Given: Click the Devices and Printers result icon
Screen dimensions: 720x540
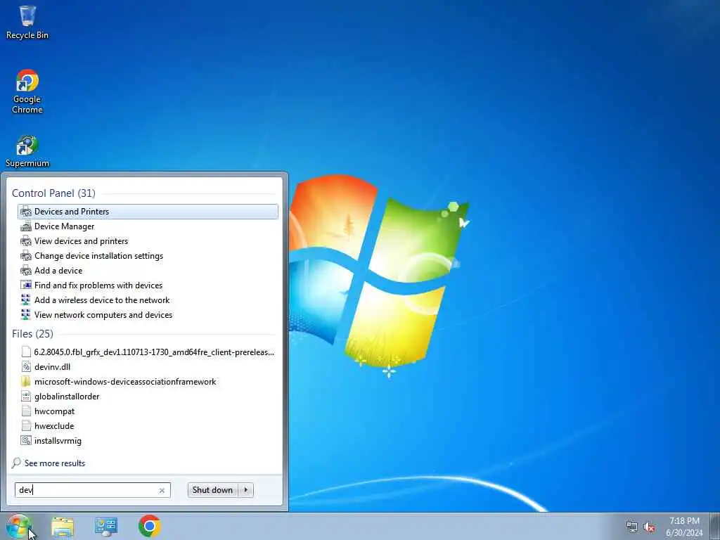Looking at the screenshot, I should click(26, 212).
